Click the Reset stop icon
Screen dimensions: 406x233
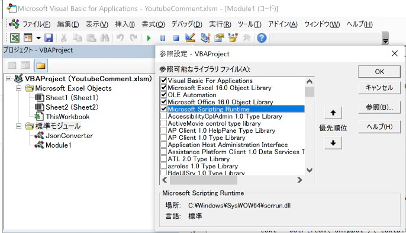coord(176,38)
